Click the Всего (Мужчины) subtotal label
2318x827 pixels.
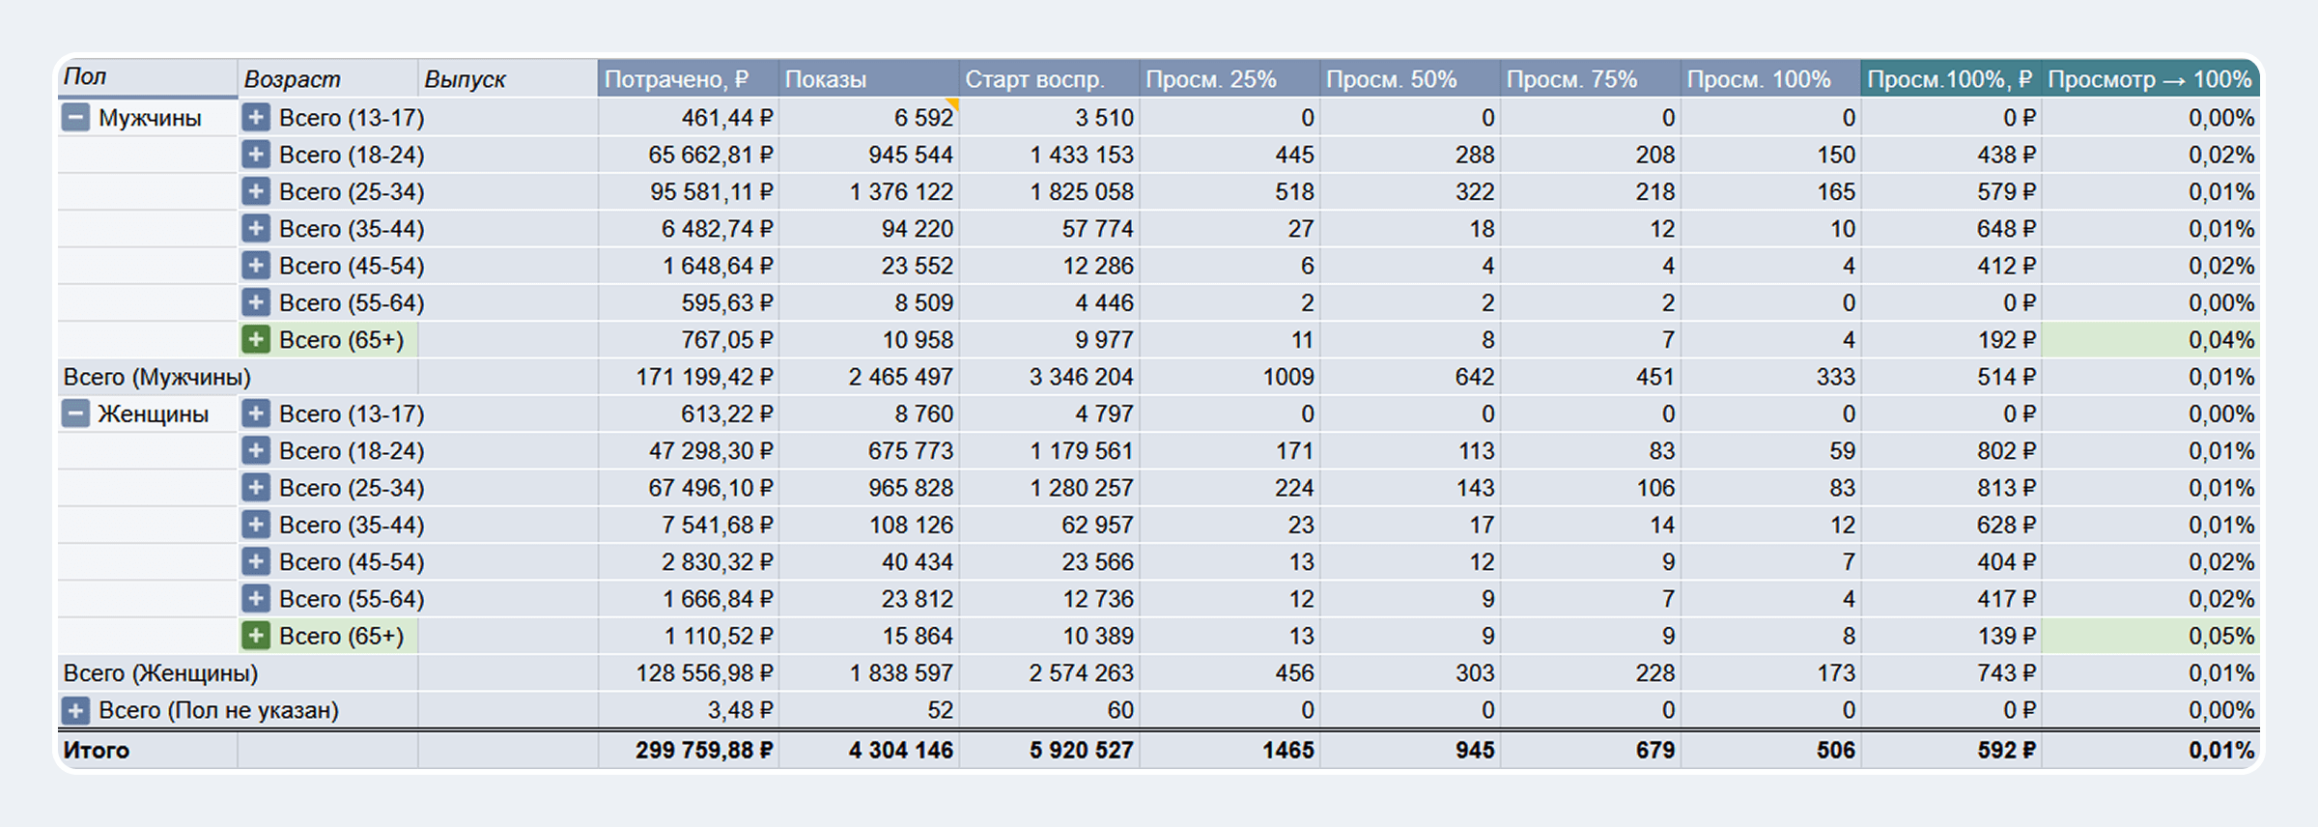pyautogui.click(x=156, y=377)
